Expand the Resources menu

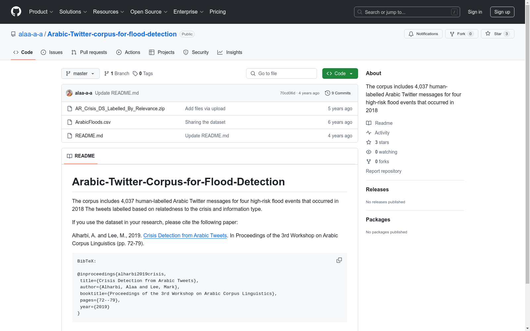(x=109, y=12)
